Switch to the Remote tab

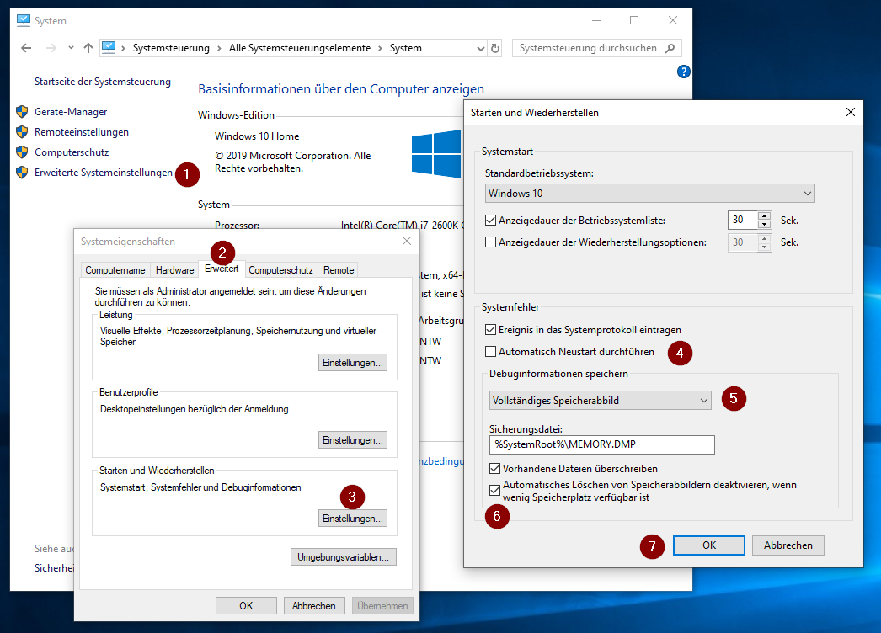coord(339,270)
